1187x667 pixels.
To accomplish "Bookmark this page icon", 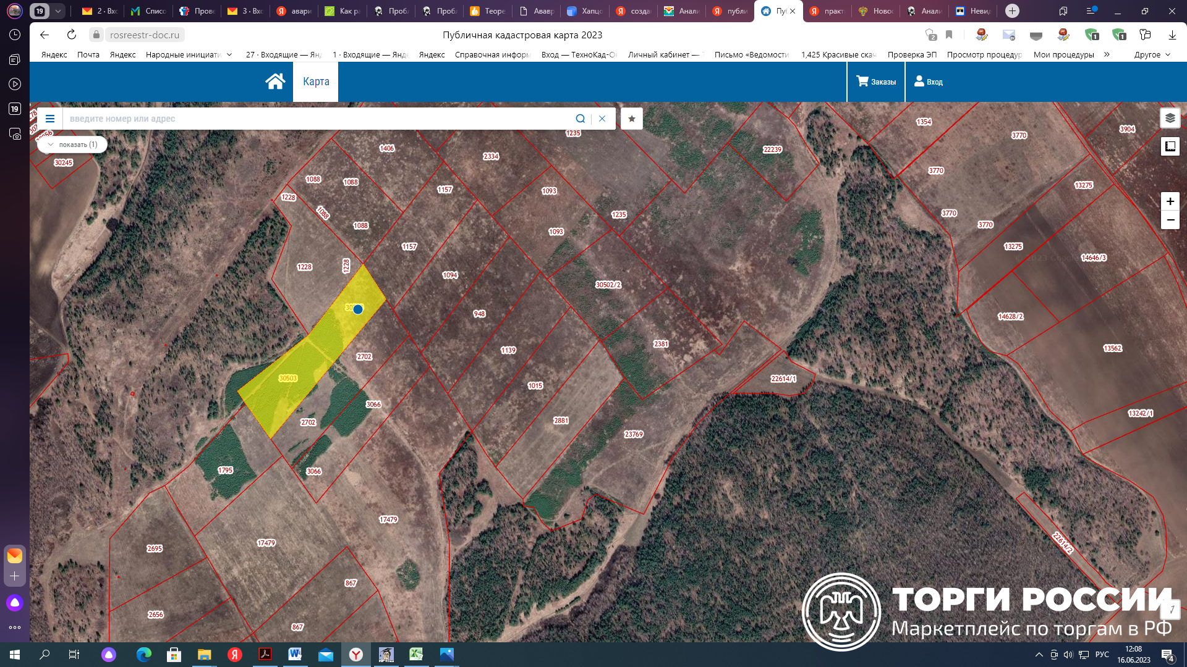I will pos(949,35).
